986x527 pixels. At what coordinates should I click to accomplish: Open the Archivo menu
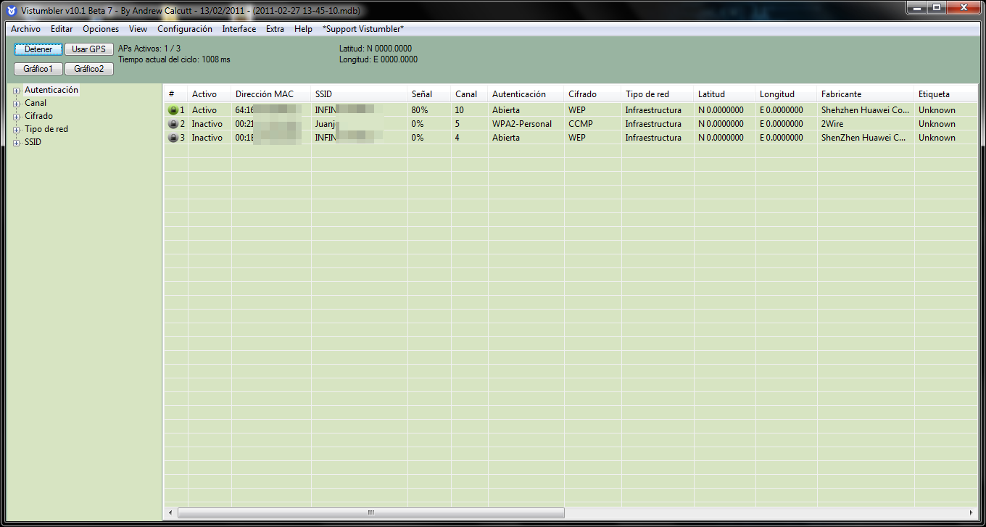(25, 29)
